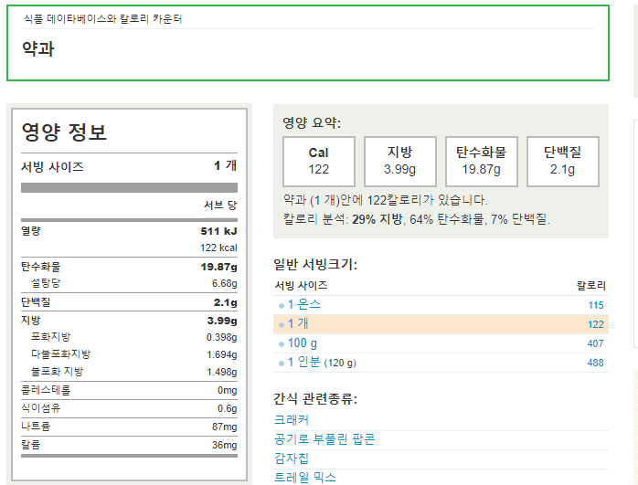The height and width of the screenshot is (485, 638).
Task: Click the 488 calorie value link
Action: pyautogui.click(x=595, y=363)
